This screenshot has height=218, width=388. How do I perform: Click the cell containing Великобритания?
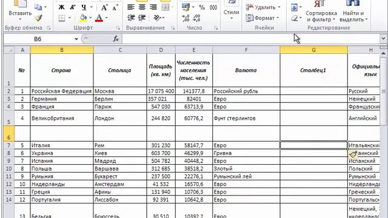(62, 118)
